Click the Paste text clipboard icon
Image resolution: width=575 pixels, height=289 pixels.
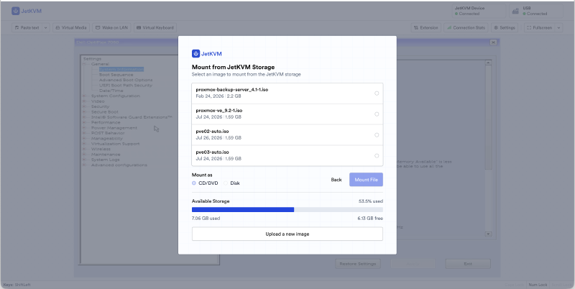[x=17, y=27]
